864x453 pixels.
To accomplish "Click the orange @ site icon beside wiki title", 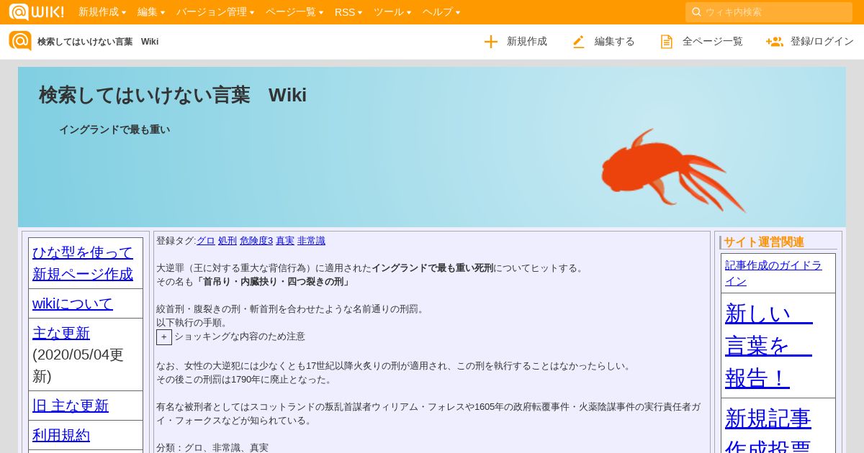I will 20,41.
